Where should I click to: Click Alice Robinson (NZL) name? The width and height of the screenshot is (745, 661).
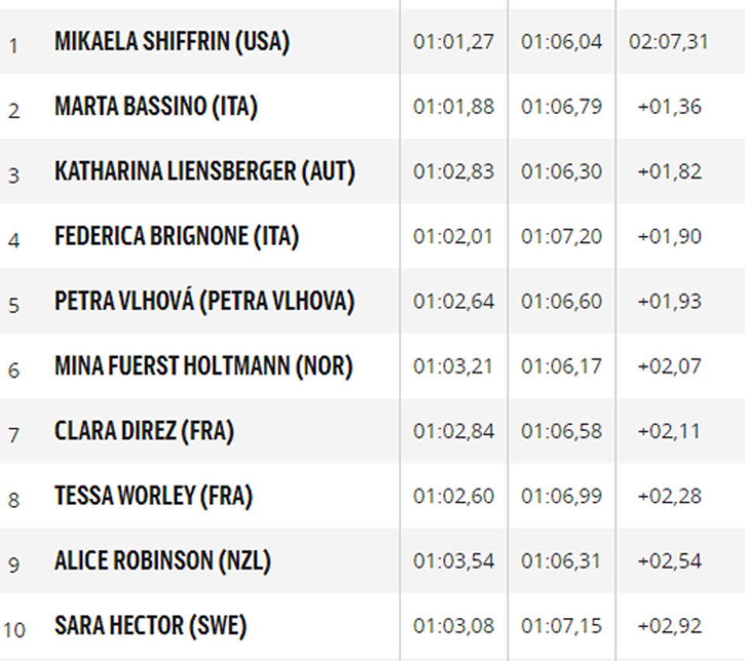[x=162, y=561]
